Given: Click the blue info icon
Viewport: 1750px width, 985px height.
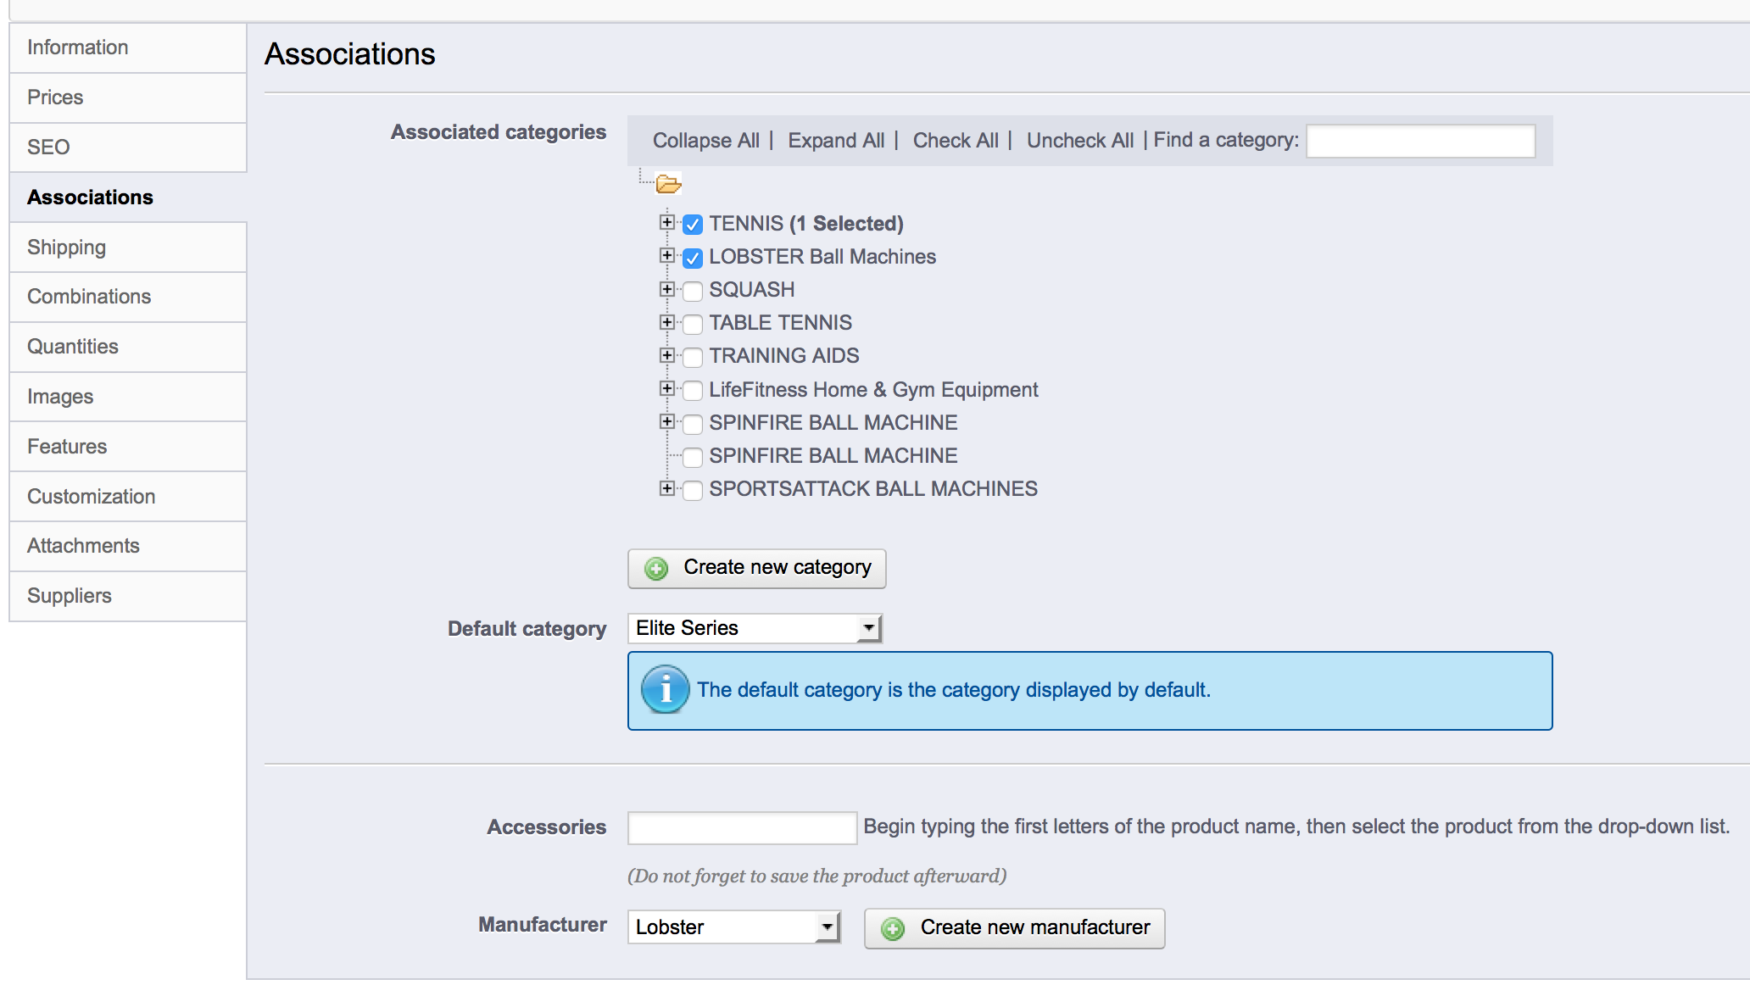Looking at the screenshot, I should click(665, 689).
